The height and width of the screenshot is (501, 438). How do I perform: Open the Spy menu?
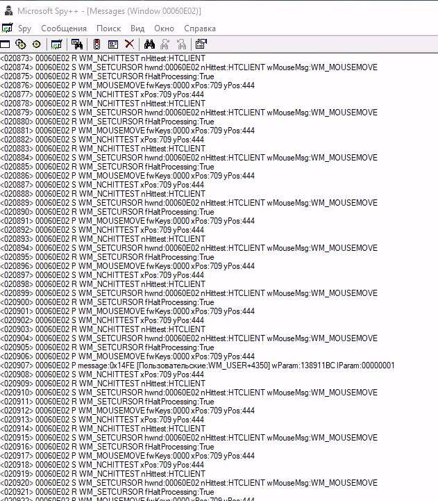24,28
